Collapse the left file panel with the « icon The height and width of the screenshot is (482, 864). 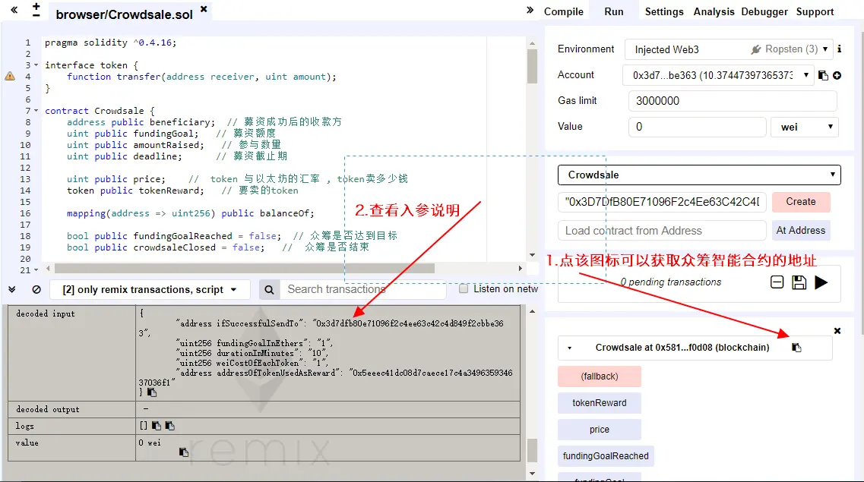[14, 10]
